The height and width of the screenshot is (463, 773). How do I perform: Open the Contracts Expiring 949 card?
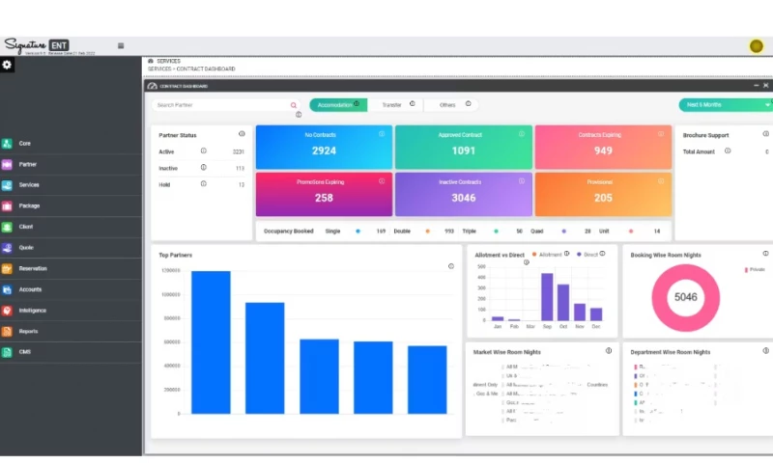pyautogui.click(x=603, y=148)
